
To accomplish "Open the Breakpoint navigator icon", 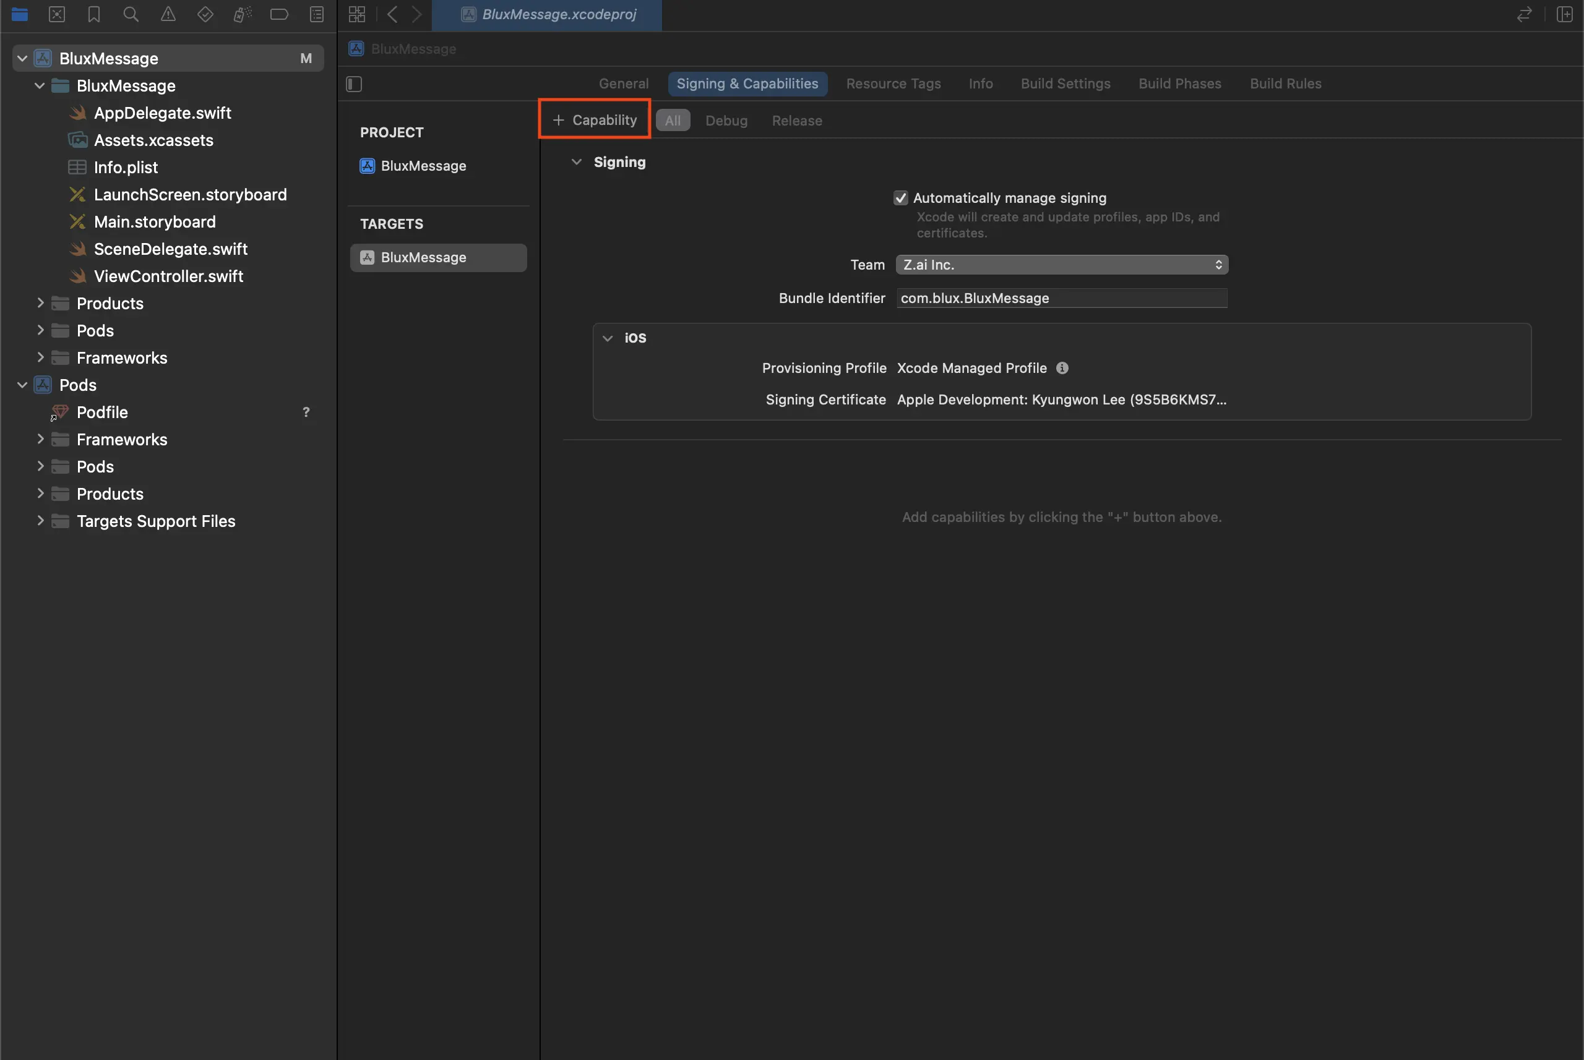I will coord(279,14).
